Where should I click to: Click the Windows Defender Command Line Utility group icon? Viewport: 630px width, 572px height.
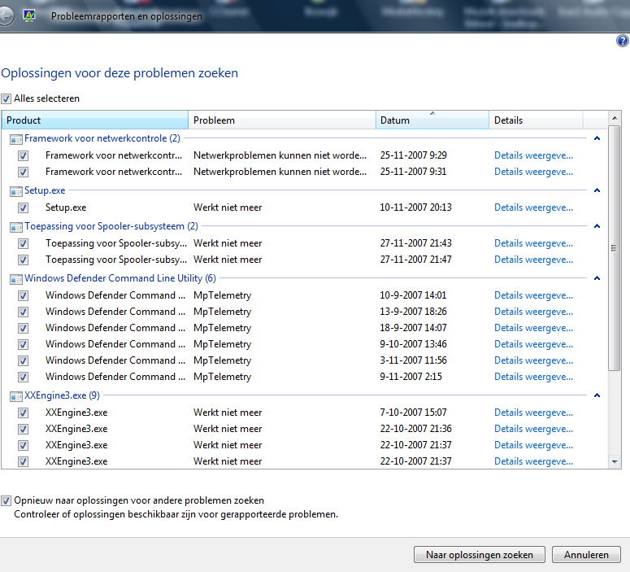[x=16, y=279]
